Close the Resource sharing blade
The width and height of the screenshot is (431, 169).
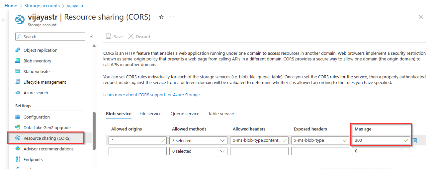point(421,17)
